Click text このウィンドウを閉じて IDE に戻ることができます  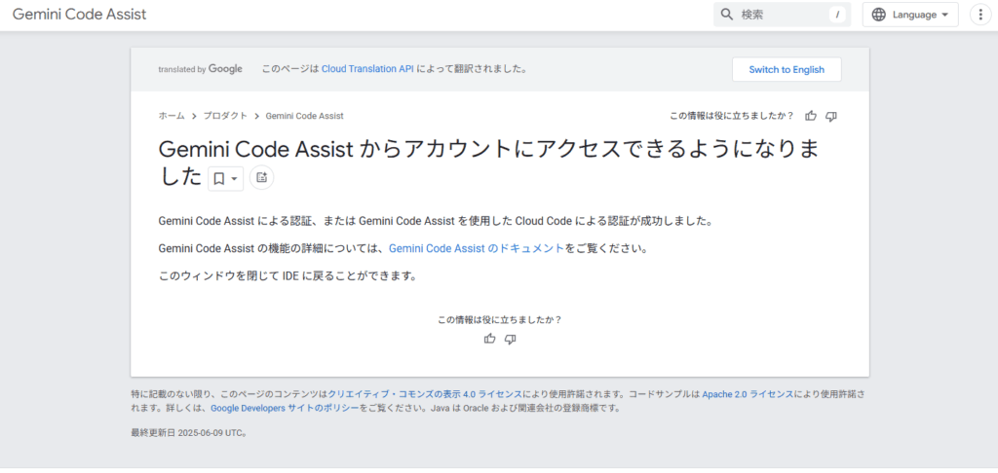tap(288, 276)
